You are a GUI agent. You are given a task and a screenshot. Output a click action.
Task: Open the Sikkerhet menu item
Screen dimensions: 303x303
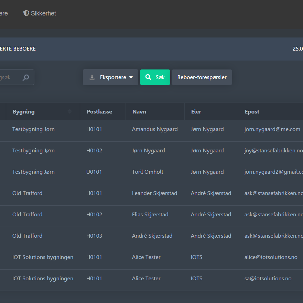click(40, 13)
